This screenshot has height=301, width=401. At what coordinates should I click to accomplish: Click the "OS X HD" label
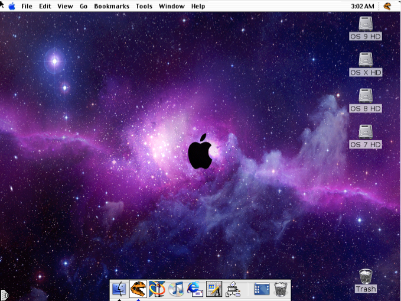(x=366, y=73)
